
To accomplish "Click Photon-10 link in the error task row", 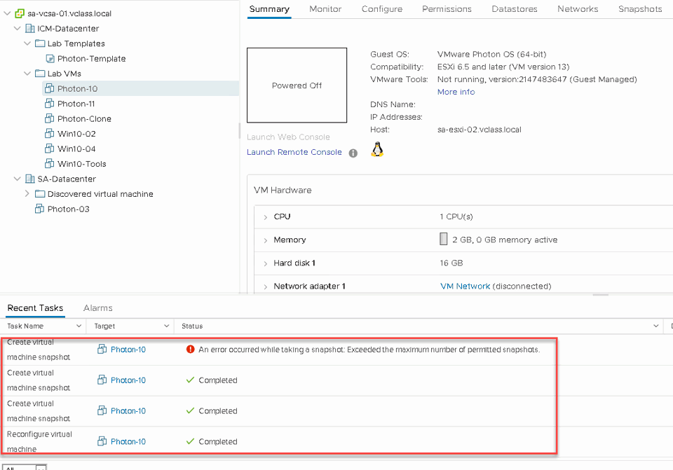I will pos(128,350).
